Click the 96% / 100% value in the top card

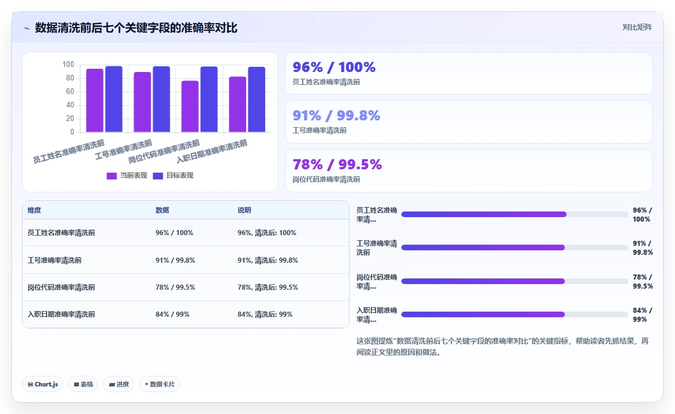(x=334, y=67)
